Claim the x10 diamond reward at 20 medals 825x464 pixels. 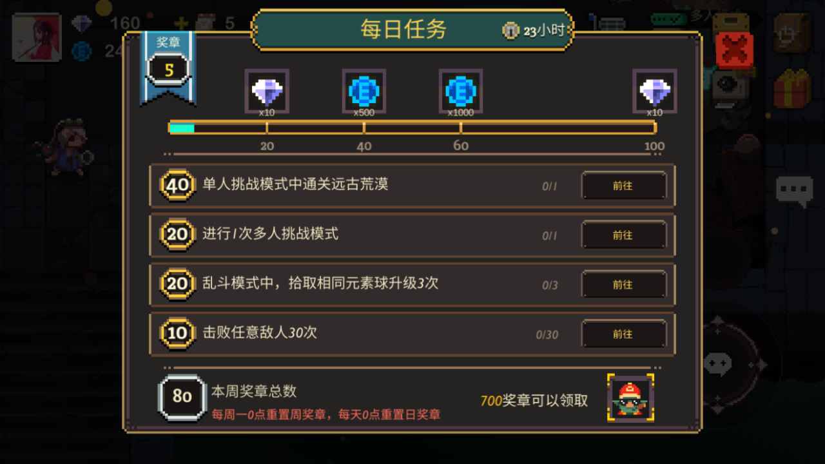coord(267,92)
